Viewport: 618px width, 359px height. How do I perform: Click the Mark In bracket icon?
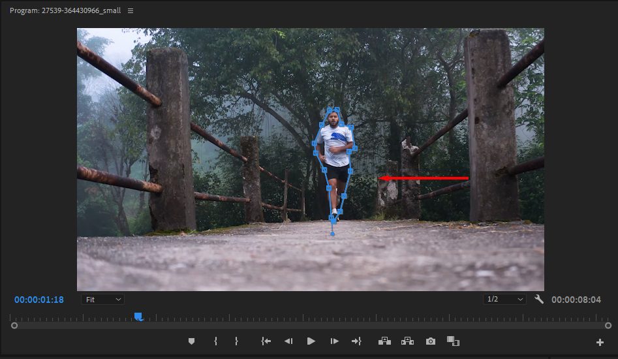click(215, 341)
